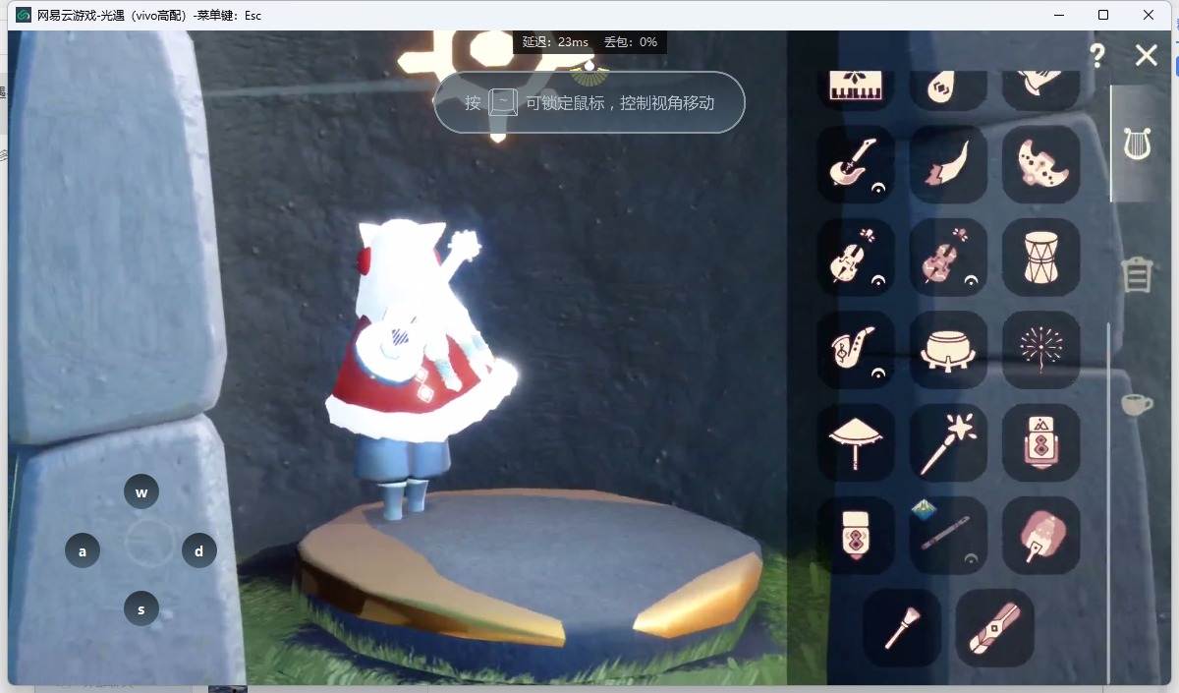The image size is (1179, 693).
Task: Pick the saxophone instrument icon
Action: click(856, 349)
